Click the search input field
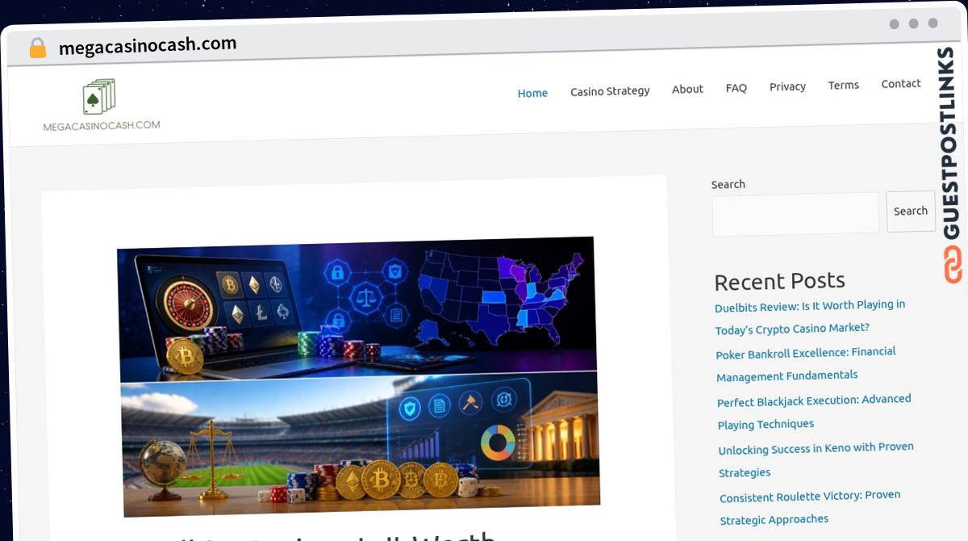The height and width of the screenshot is (541, 968). pos(795,214)
